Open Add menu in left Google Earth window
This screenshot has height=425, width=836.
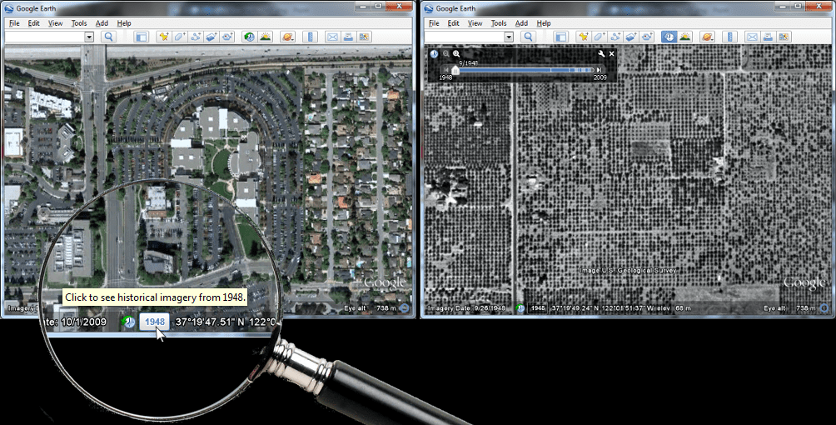(102, 23)
